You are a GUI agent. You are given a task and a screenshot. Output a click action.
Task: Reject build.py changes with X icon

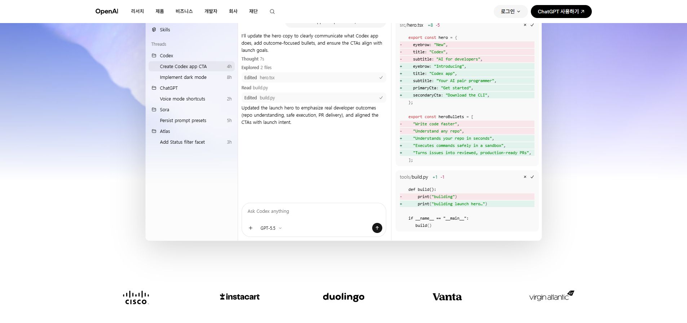click(525, 177)
